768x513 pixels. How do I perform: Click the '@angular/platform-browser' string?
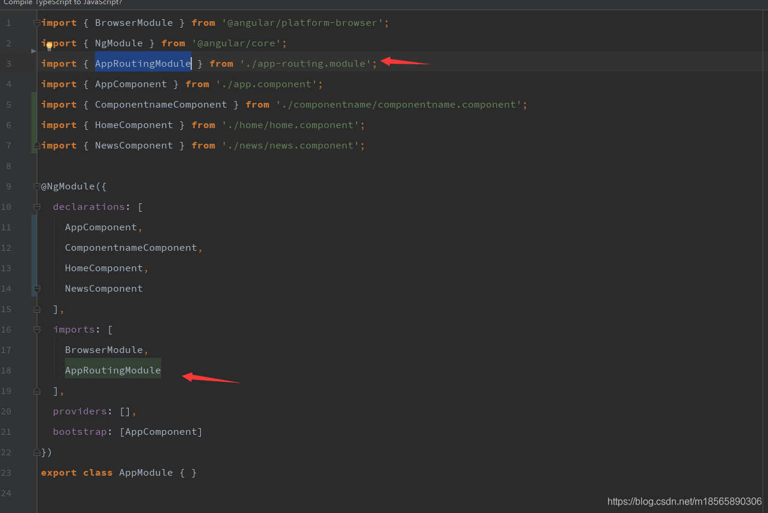[x=303, y=23]
